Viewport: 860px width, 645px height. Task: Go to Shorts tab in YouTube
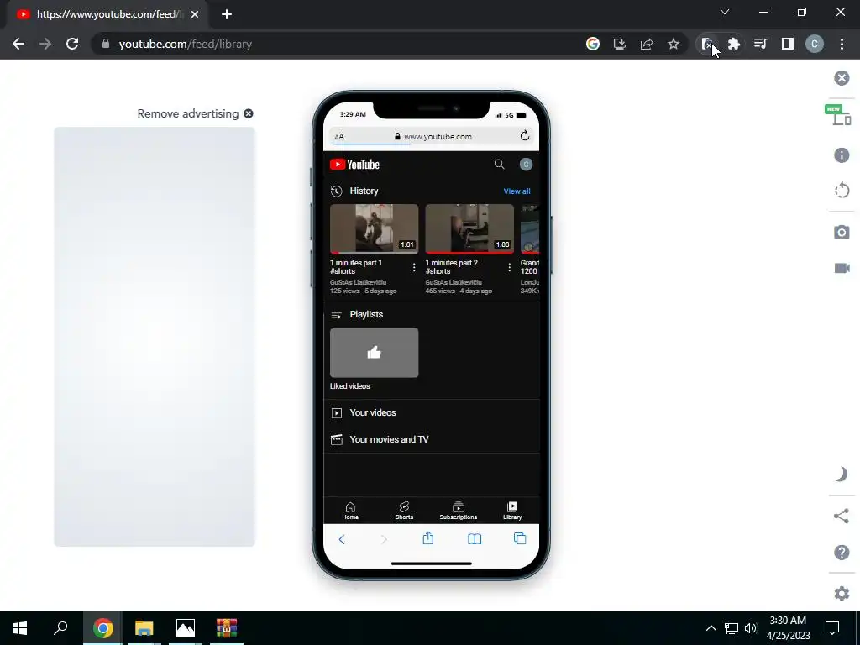tap(404, 511)
